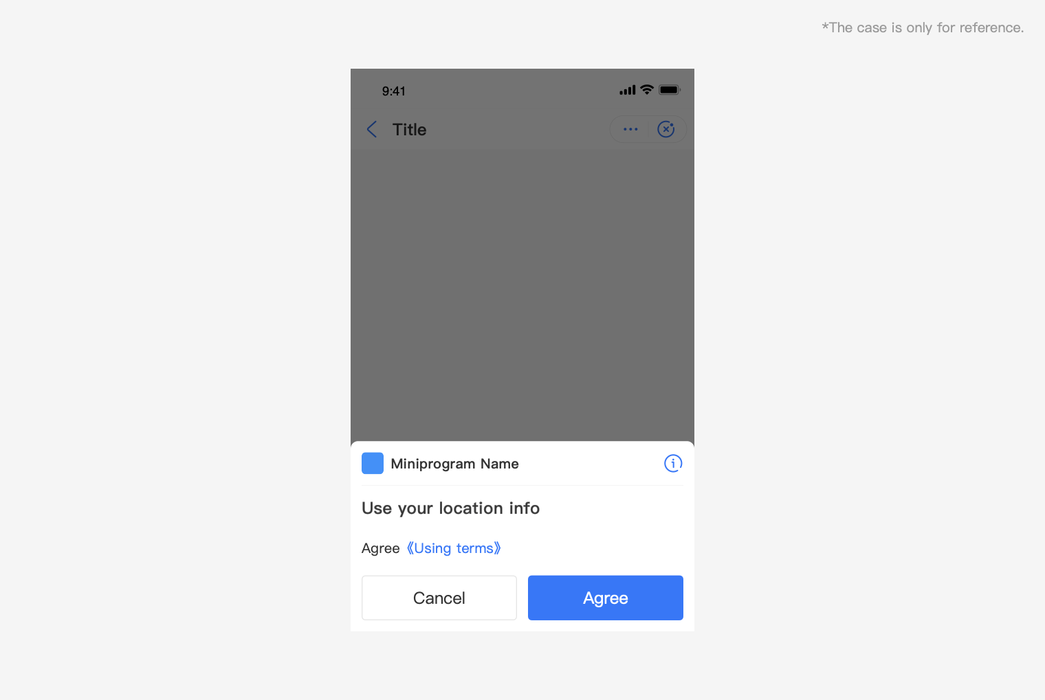Click the case is only for reference note
Screen dimensions: 1045x700
(x=923, y=27)
